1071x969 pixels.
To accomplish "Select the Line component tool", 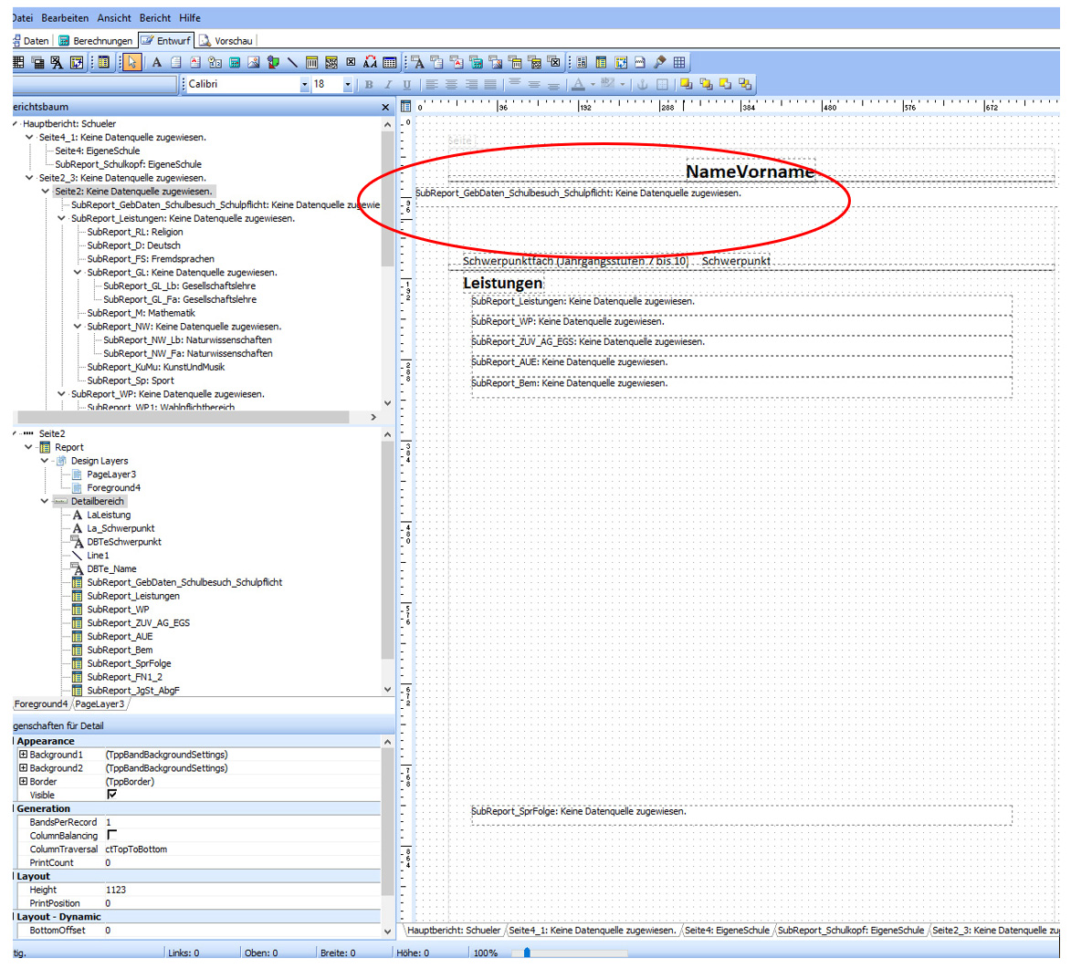I will click(x=292, y=63).
